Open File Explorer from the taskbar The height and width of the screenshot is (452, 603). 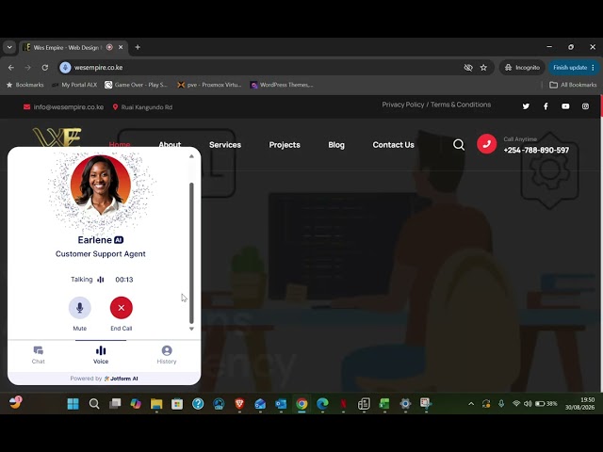156,404
